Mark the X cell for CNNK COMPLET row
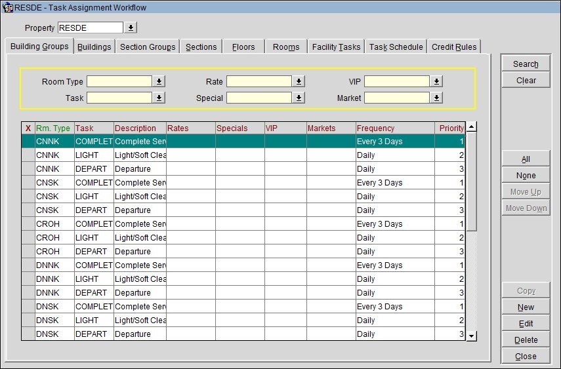 coord(28,141)
